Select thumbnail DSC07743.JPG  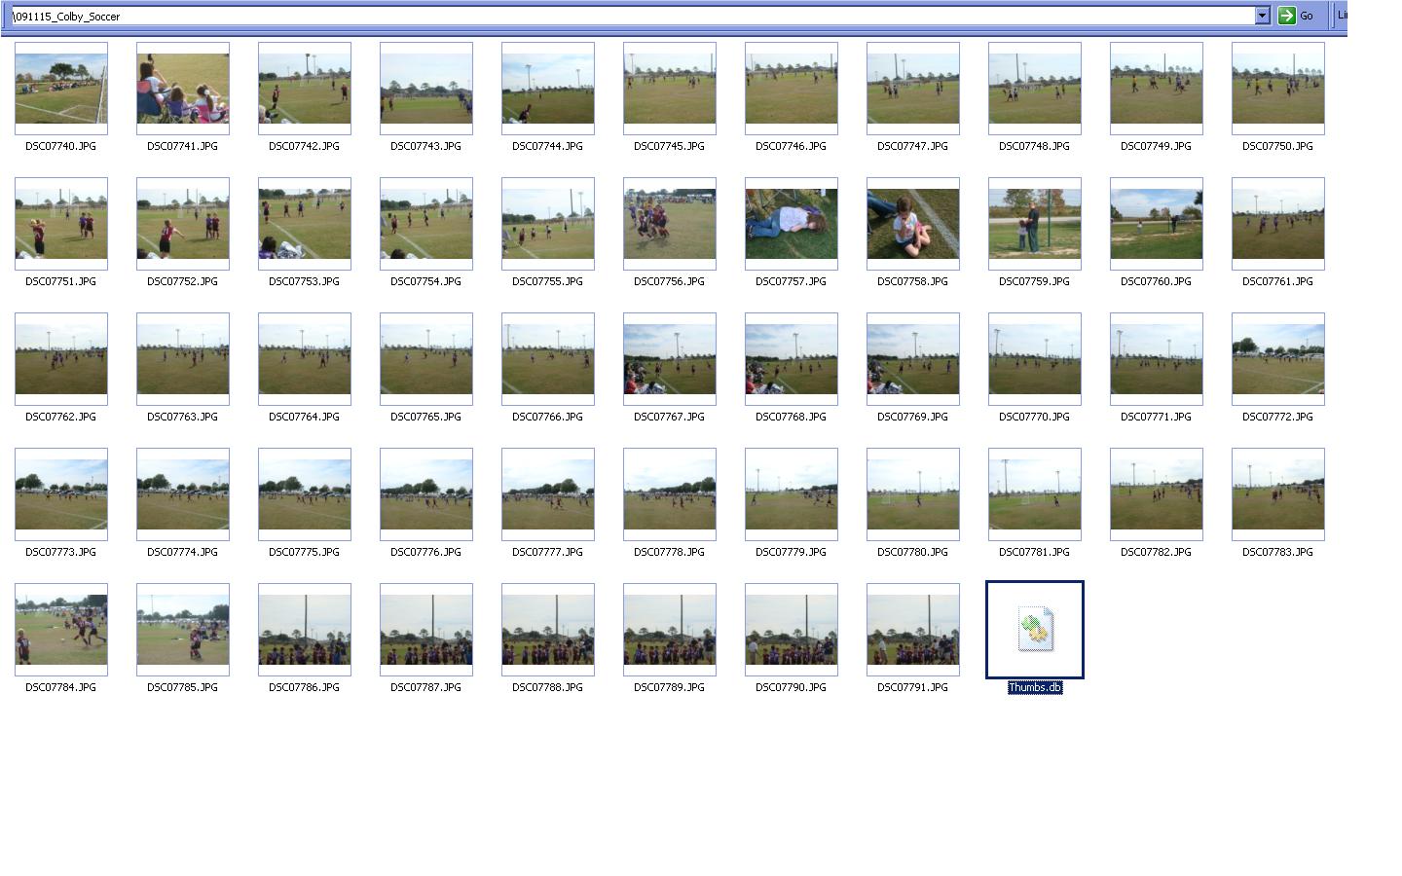click(426, 89)
